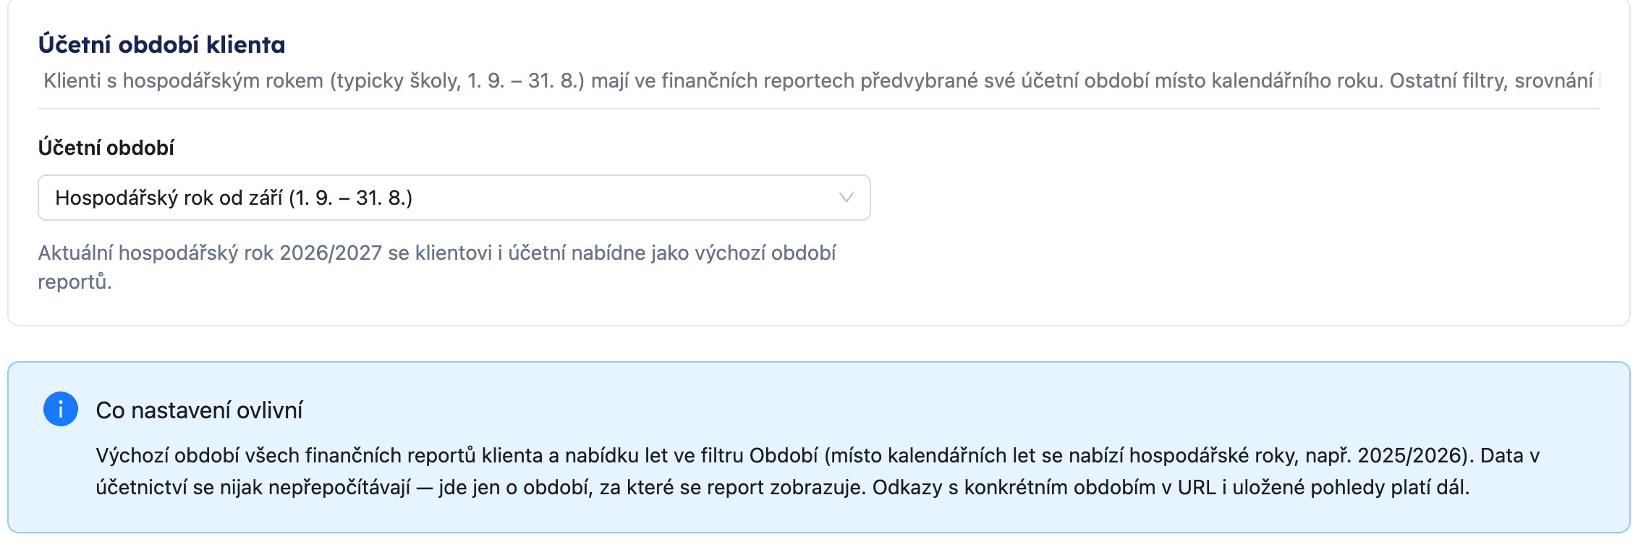Click the info paragraph starting 'Výchozí období všech'
The image size is (1638, 550).
(x=818, y=471)
